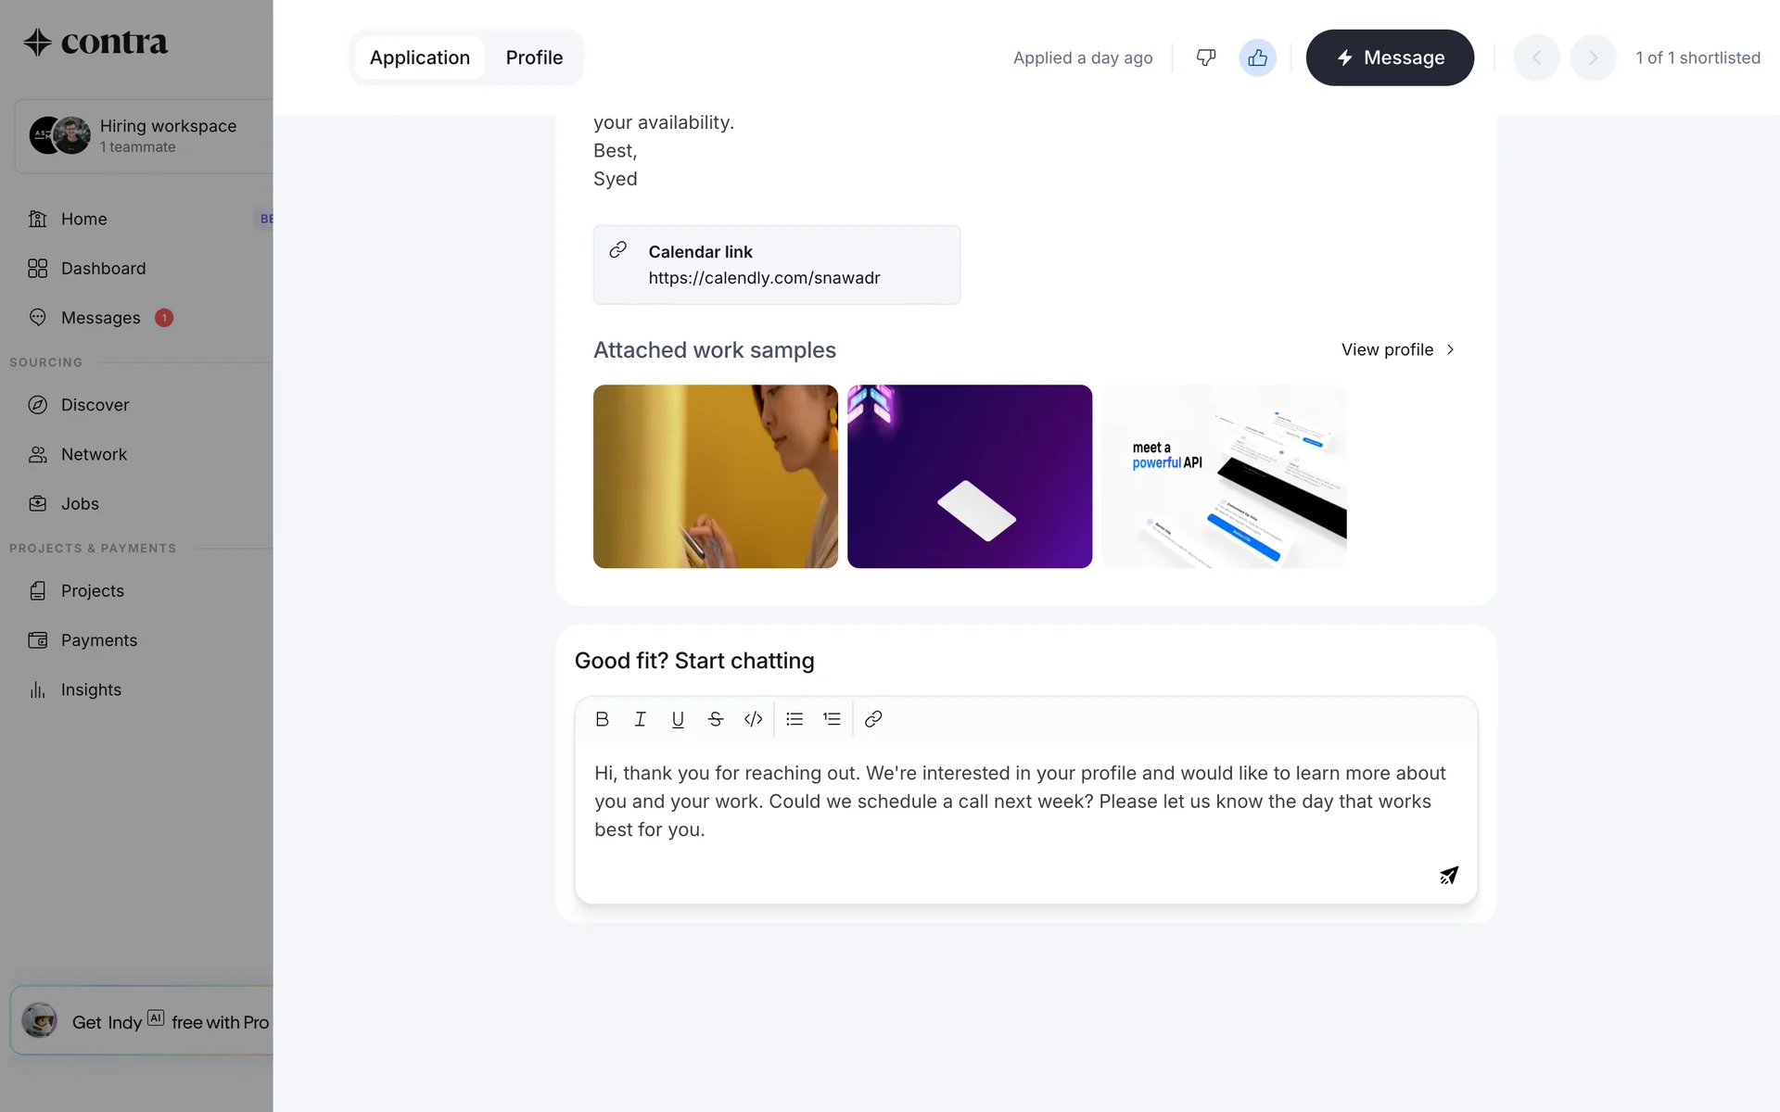The width and height of the screenshot is (1780, 1112).
Task: Insert a bulleted list
Action: (795, 719)
